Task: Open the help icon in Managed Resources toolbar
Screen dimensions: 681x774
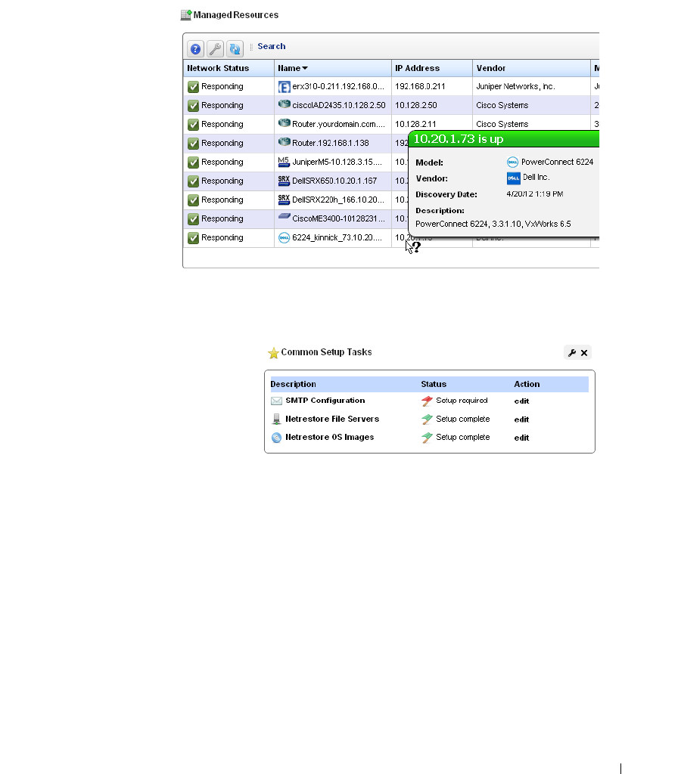Action: [196, 49]
